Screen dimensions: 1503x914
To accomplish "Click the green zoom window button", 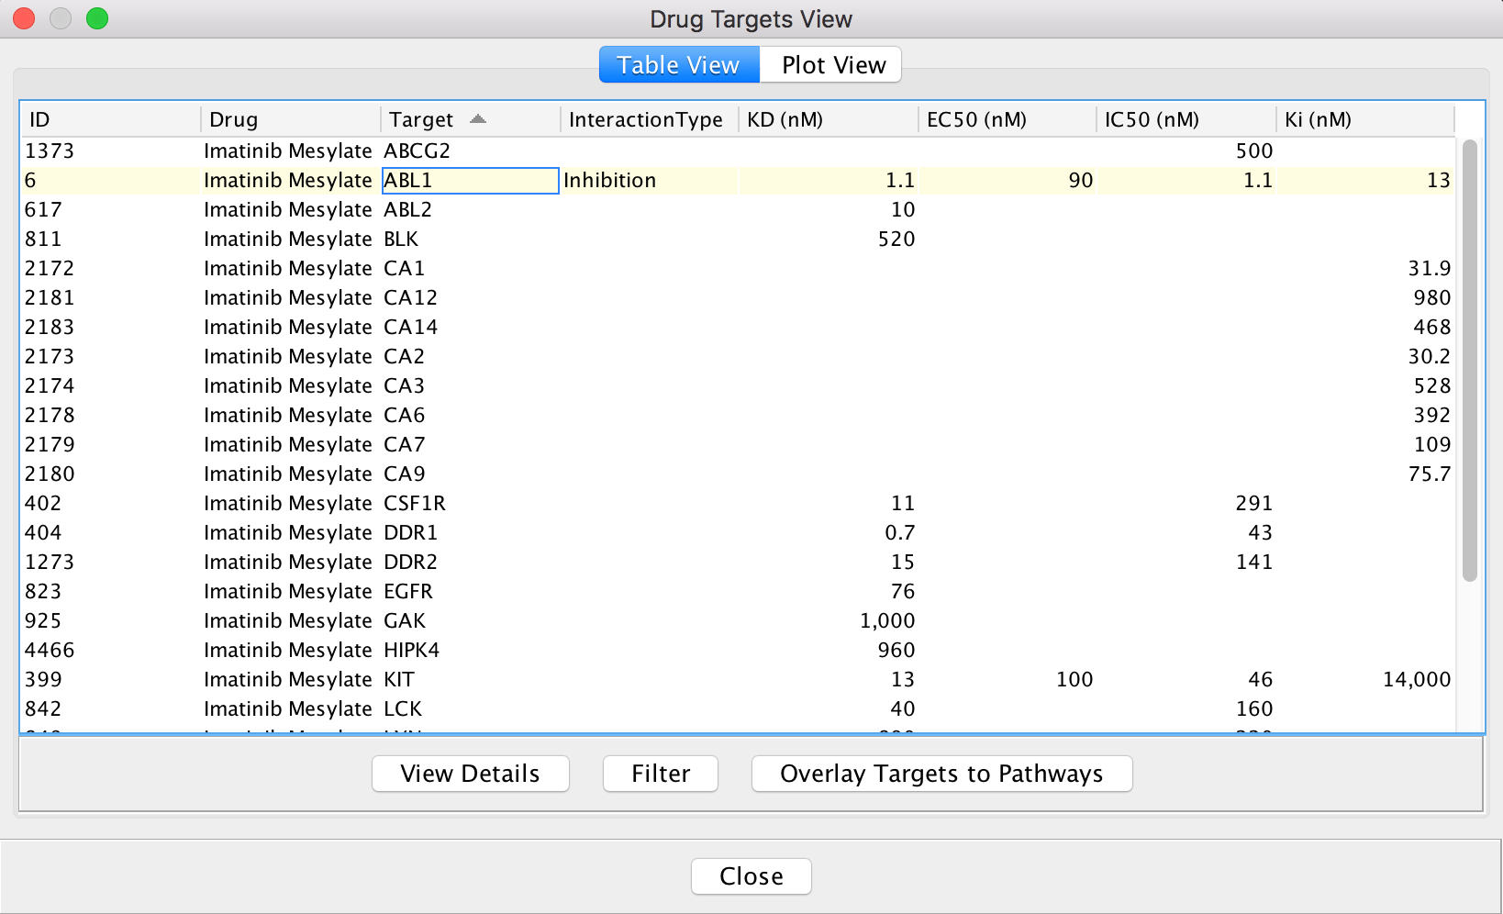I will coord(97,18).
